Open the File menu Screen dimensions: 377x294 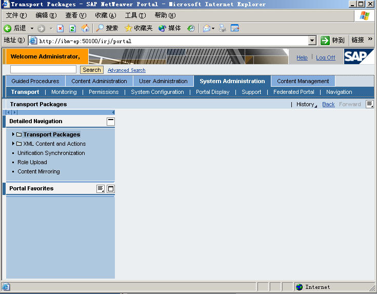(16, 15)
